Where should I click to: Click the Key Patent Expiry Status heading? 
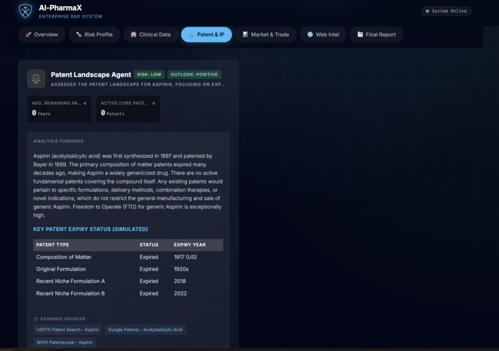90,229
